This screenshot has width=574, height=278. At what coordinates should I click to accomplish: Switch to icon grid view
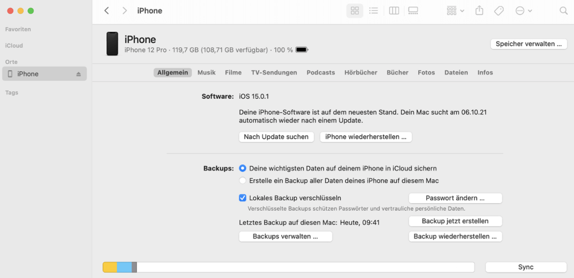coord(355,11)
